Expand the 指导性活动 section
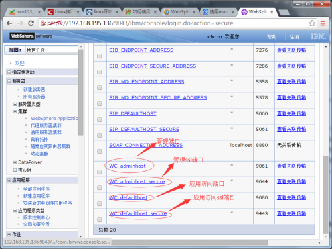Screen dimensions: 332x249 coord(9,72)
